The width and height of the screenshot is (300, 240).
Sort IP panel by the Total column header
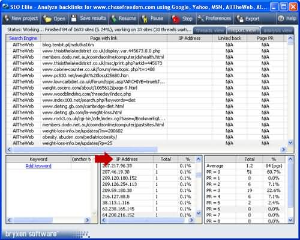coord(166,159)
